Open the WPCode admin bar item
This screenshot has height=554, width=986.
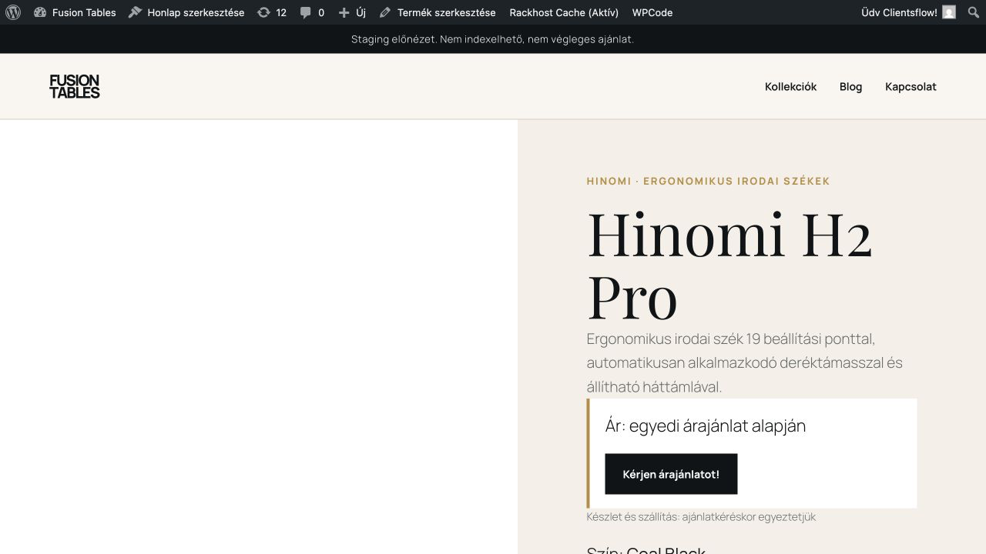[x=652, y=12]
